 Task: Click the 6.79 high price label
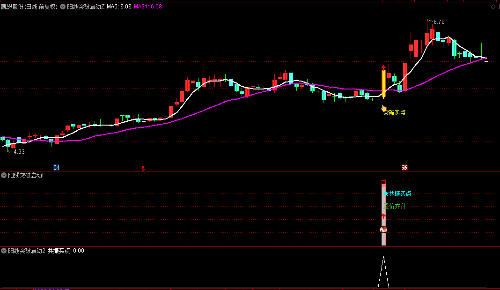[x=439, y=22]
